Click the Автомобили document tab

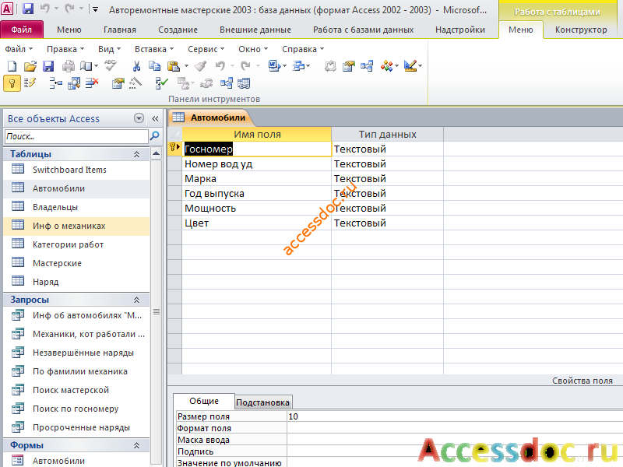(x=209, y=118)
